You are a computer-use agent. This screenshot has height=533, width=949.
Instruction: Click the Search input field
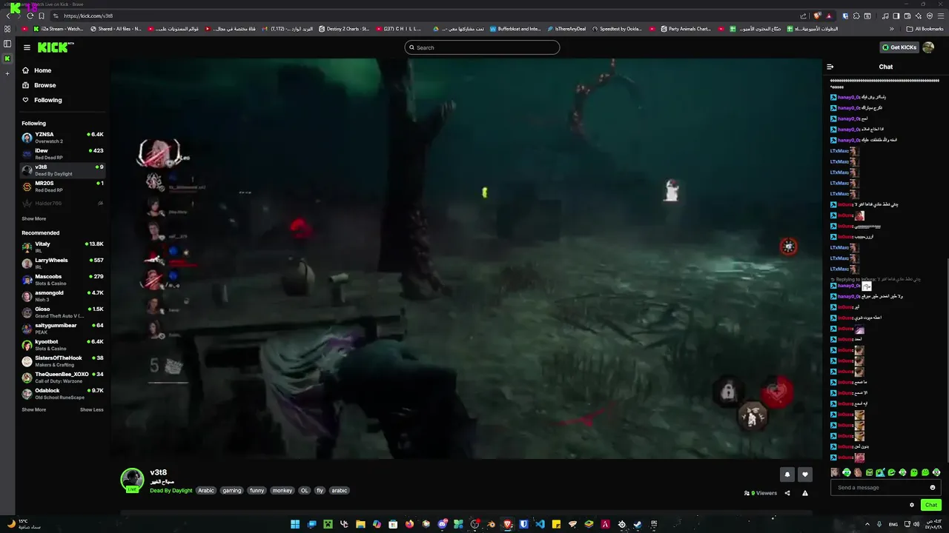click(482, 47)
